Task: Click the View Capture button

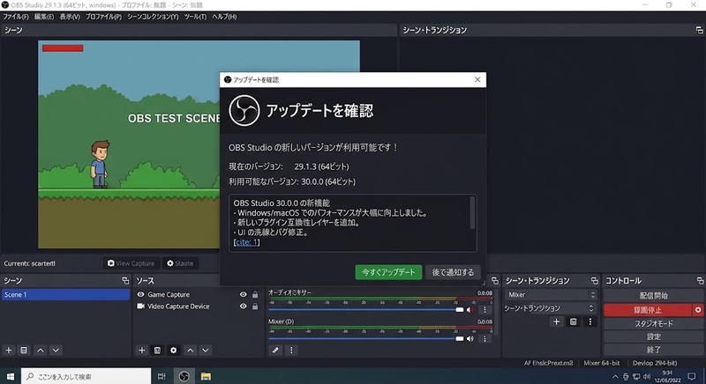Action: (131, 263)
